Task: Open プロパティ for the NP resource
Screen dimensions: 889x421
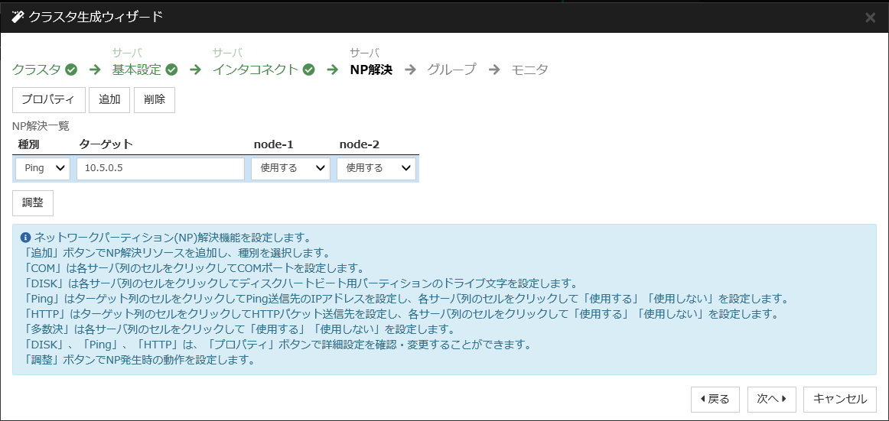Action: (x=48, y=100)
